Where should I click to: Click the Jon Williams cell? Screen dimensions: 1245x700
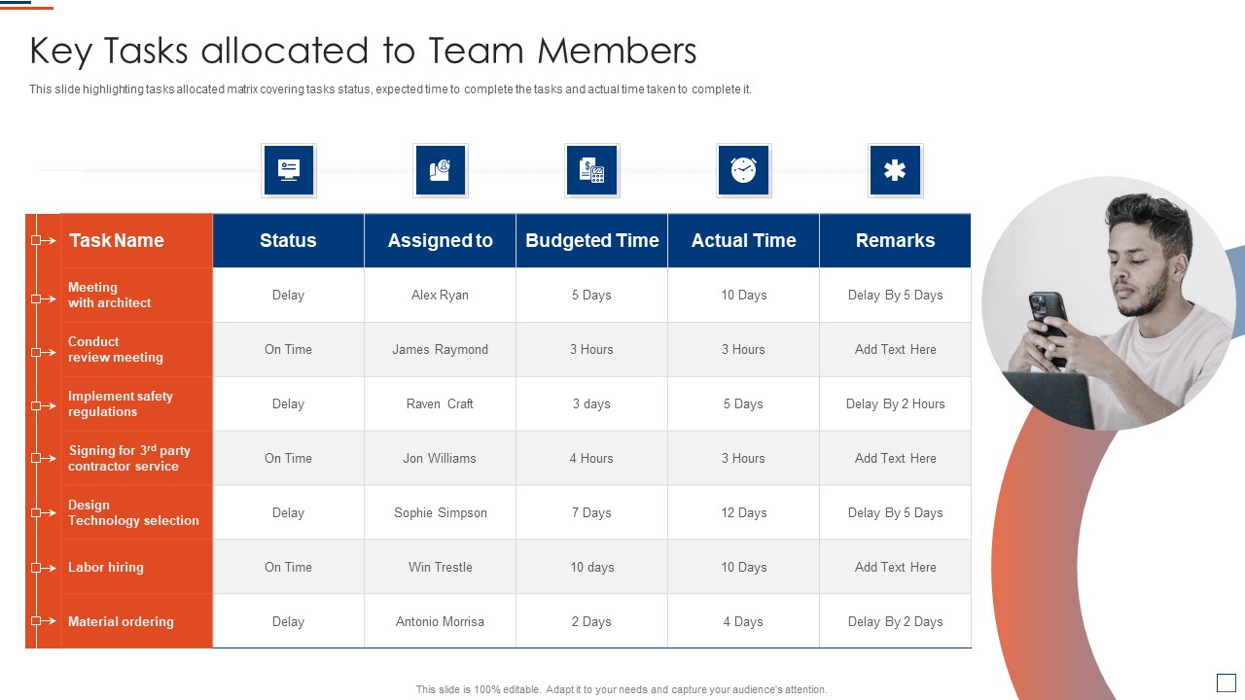point(441,458)
